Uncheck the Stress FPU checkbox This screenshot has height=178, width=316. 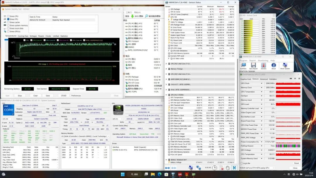pos(8,19)
